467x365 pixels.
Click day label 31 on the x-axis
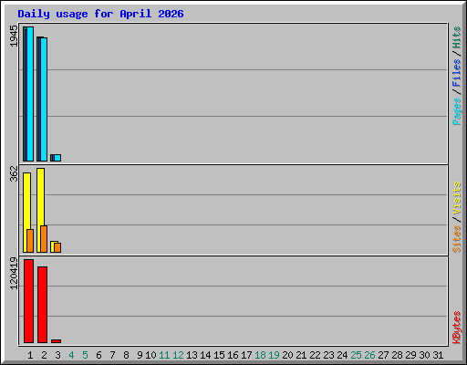pos(438,355)
